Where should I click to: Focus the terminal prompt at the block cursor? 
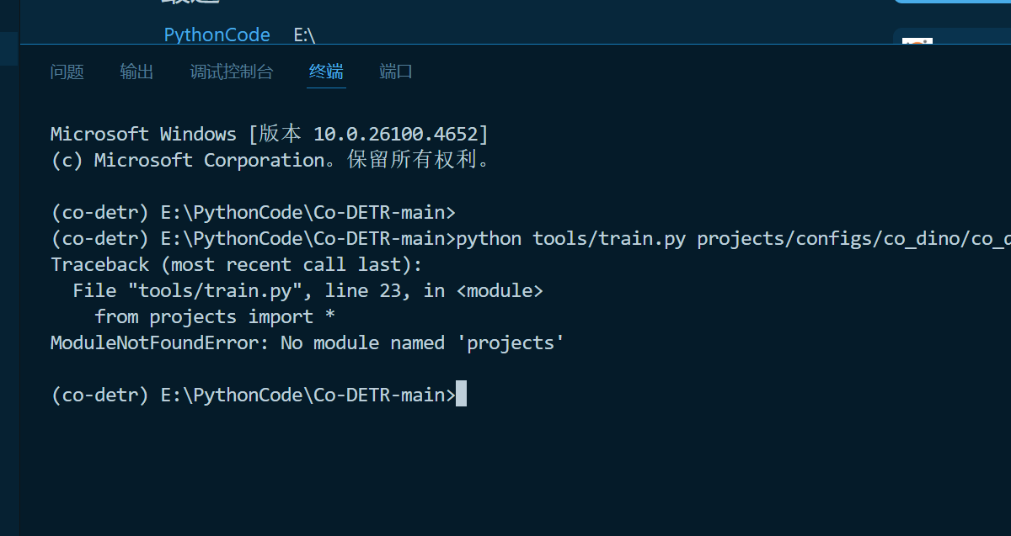click(461, 394)
